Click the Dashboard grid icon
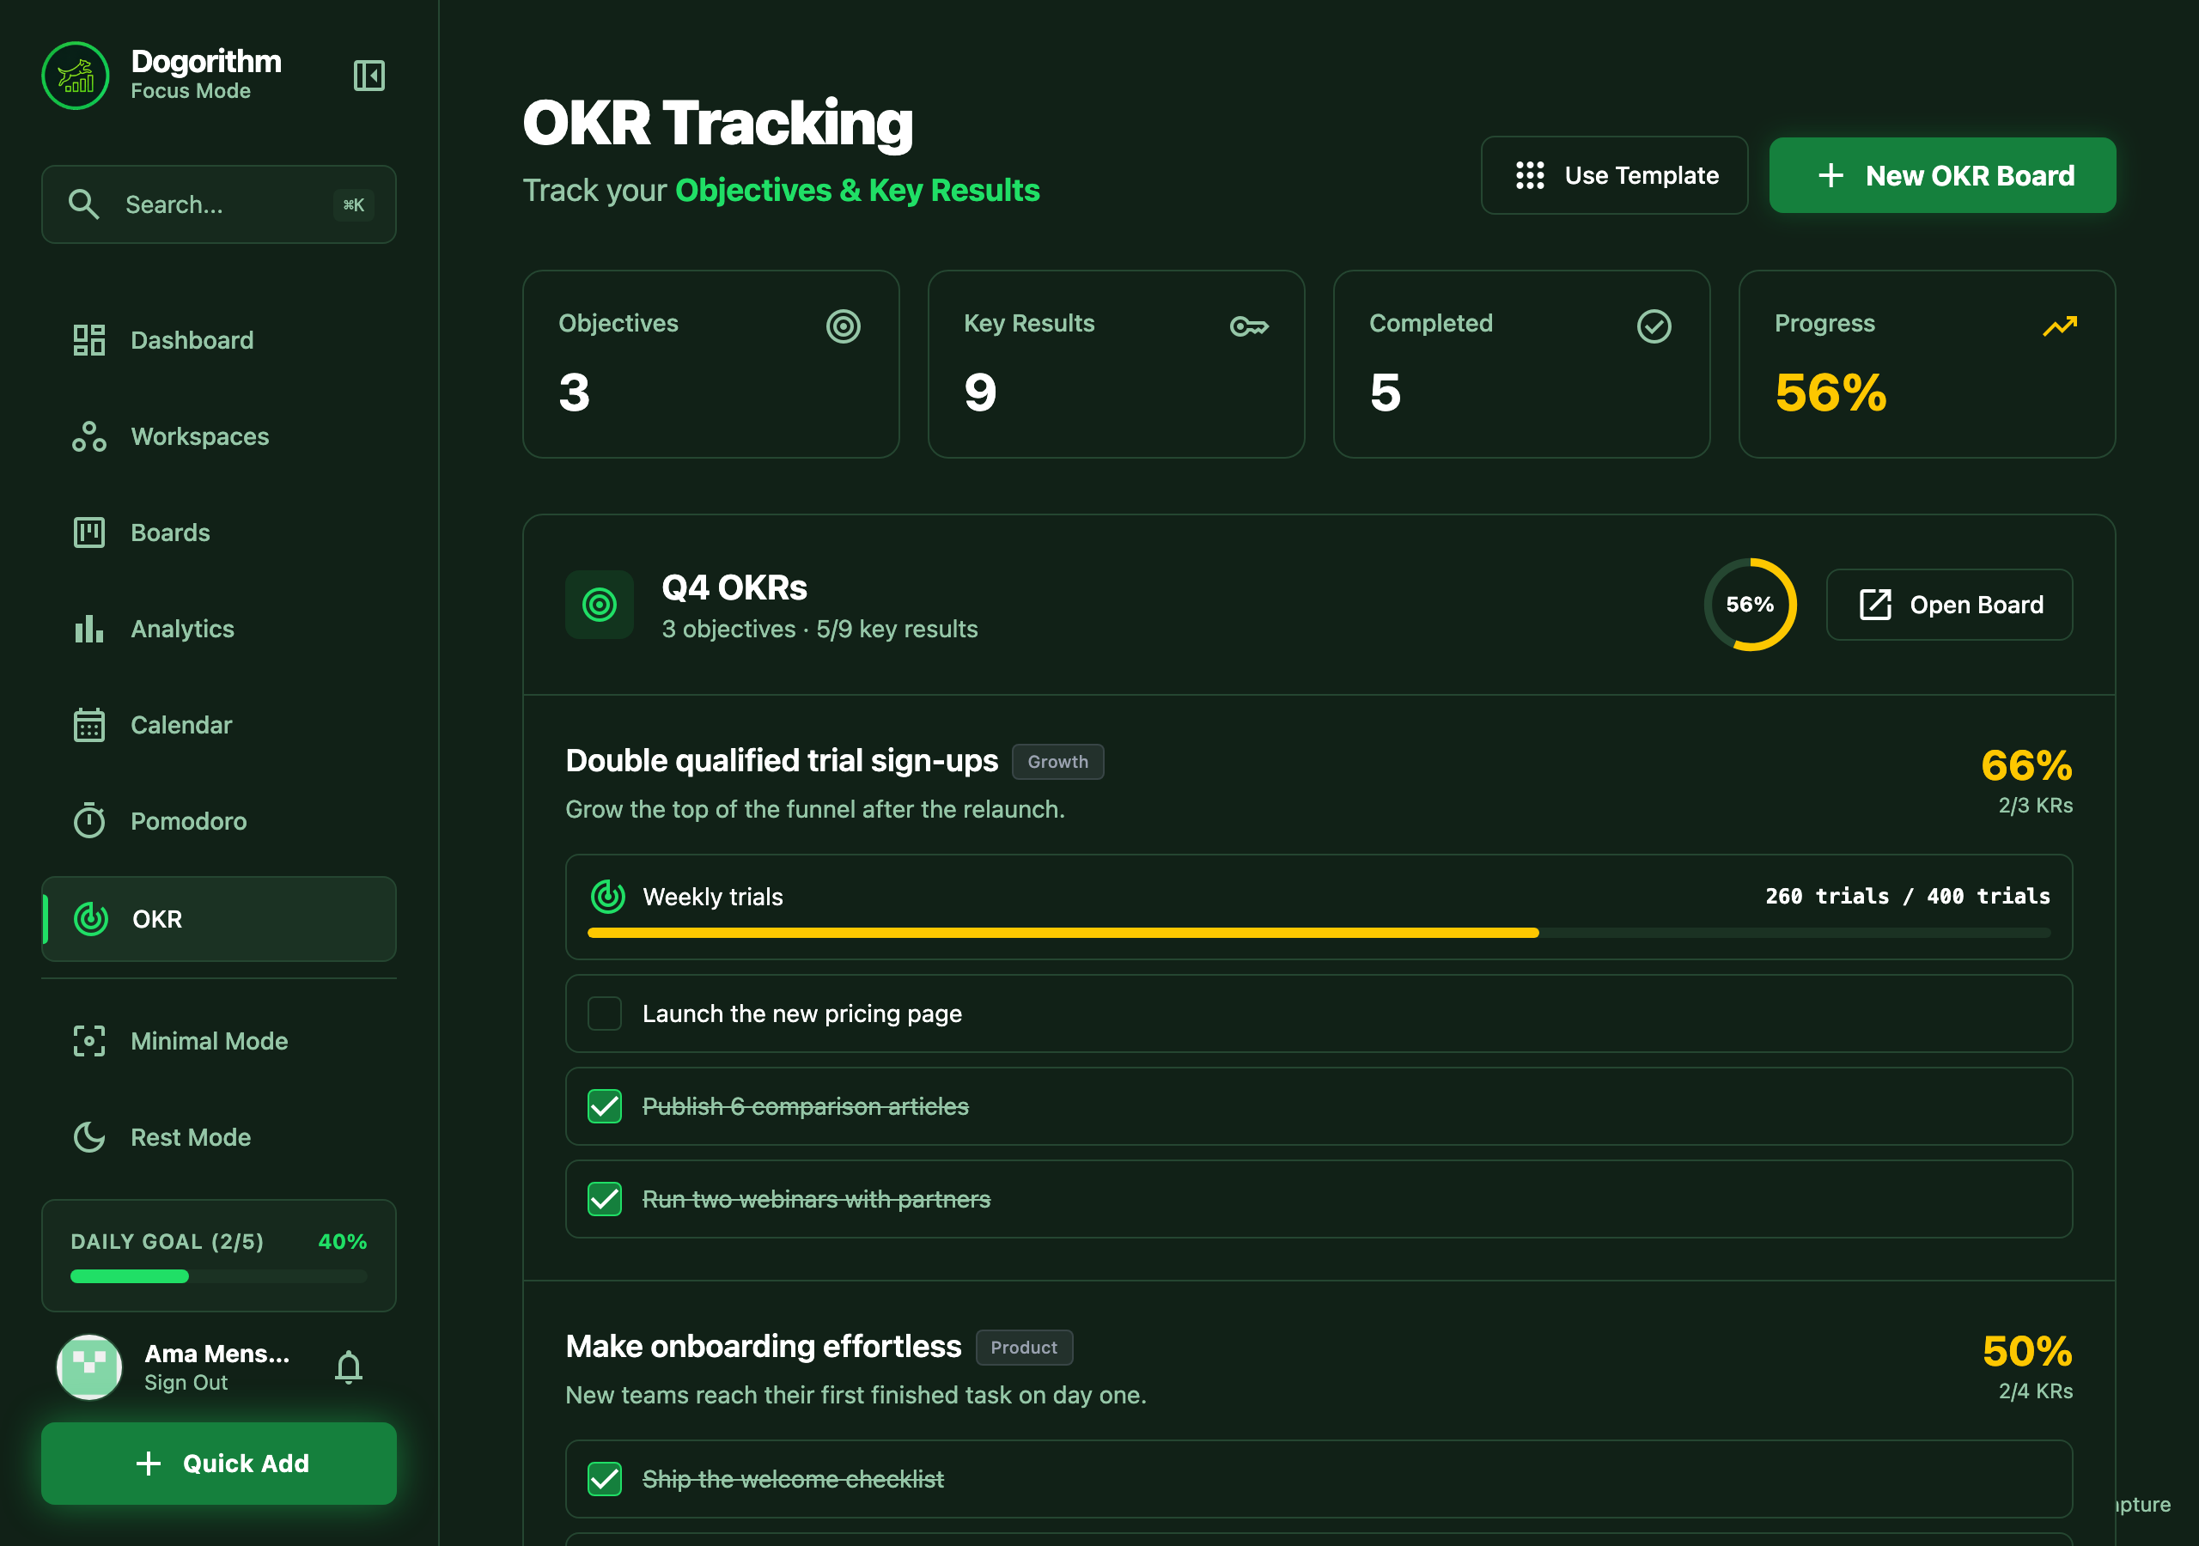This screenshot has width=2199, height=1546. click(89, 340)
